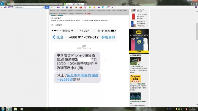Click the vertical scrollbar thumb
The height and width of the screenshot is (111, 198).
click(x=197, y=31)
